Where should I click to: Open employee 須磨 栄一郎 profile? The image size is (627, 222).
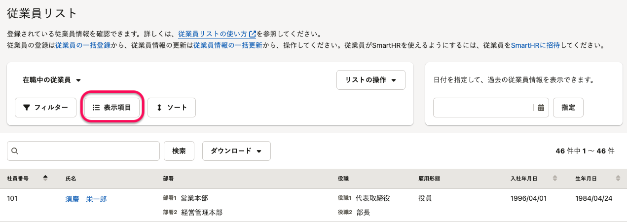click(x=86, y=199)
